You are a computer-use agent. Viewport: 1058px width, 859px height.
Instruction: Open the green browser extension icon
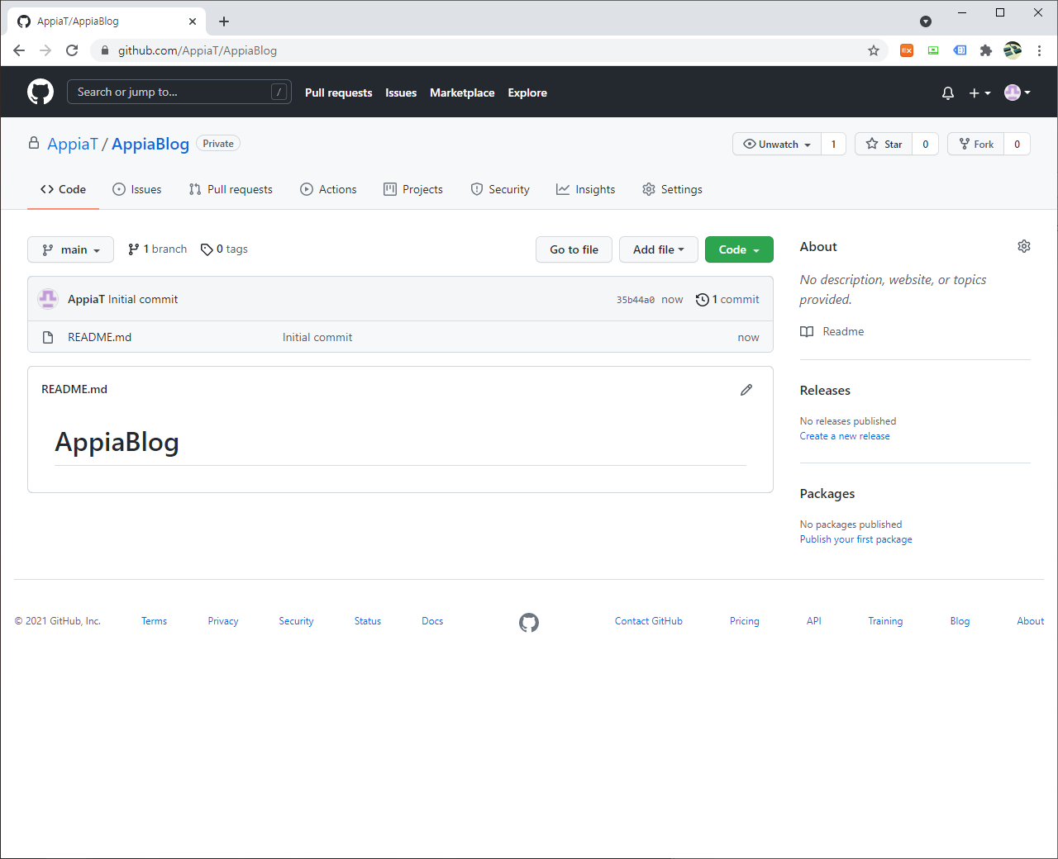point(933,50)
